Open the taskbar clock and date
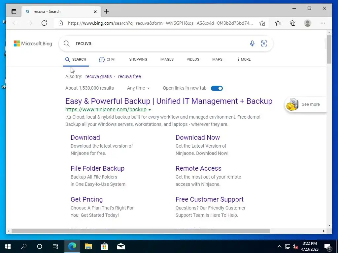This screenshot has width=338, height=253. 310,246
